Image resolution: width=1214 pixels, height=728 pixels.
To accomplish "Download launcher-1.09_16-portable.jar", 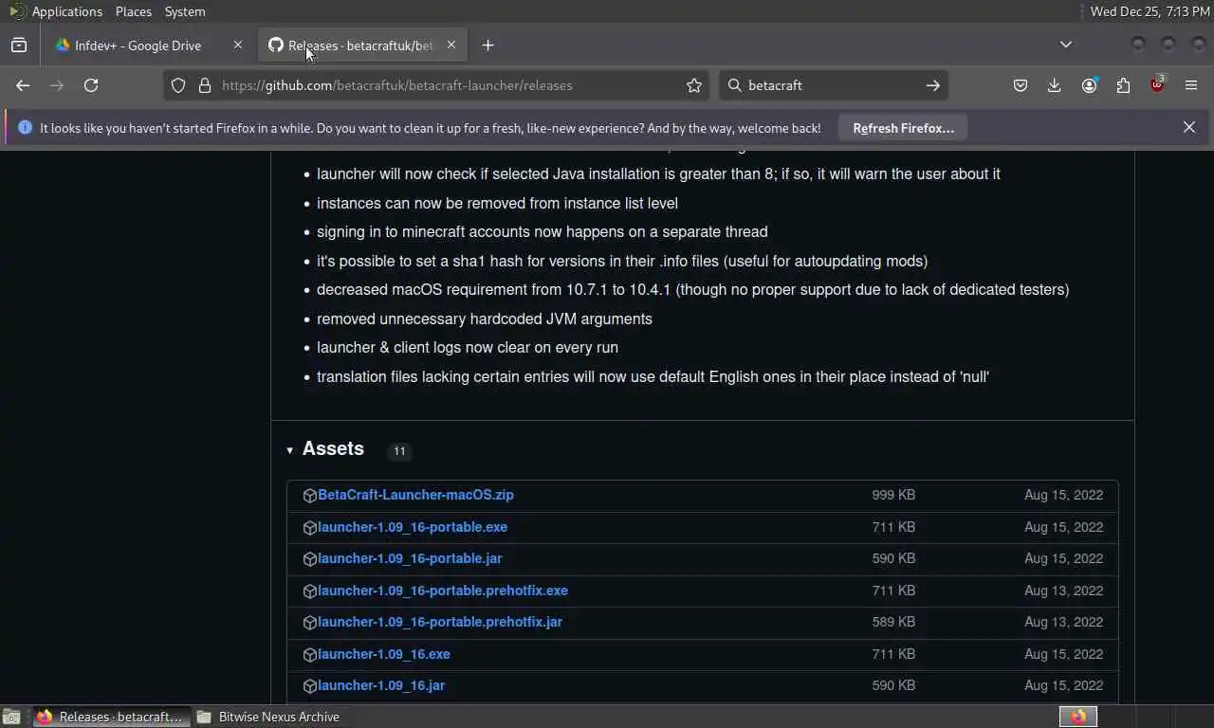I will (x=410, y=558).
